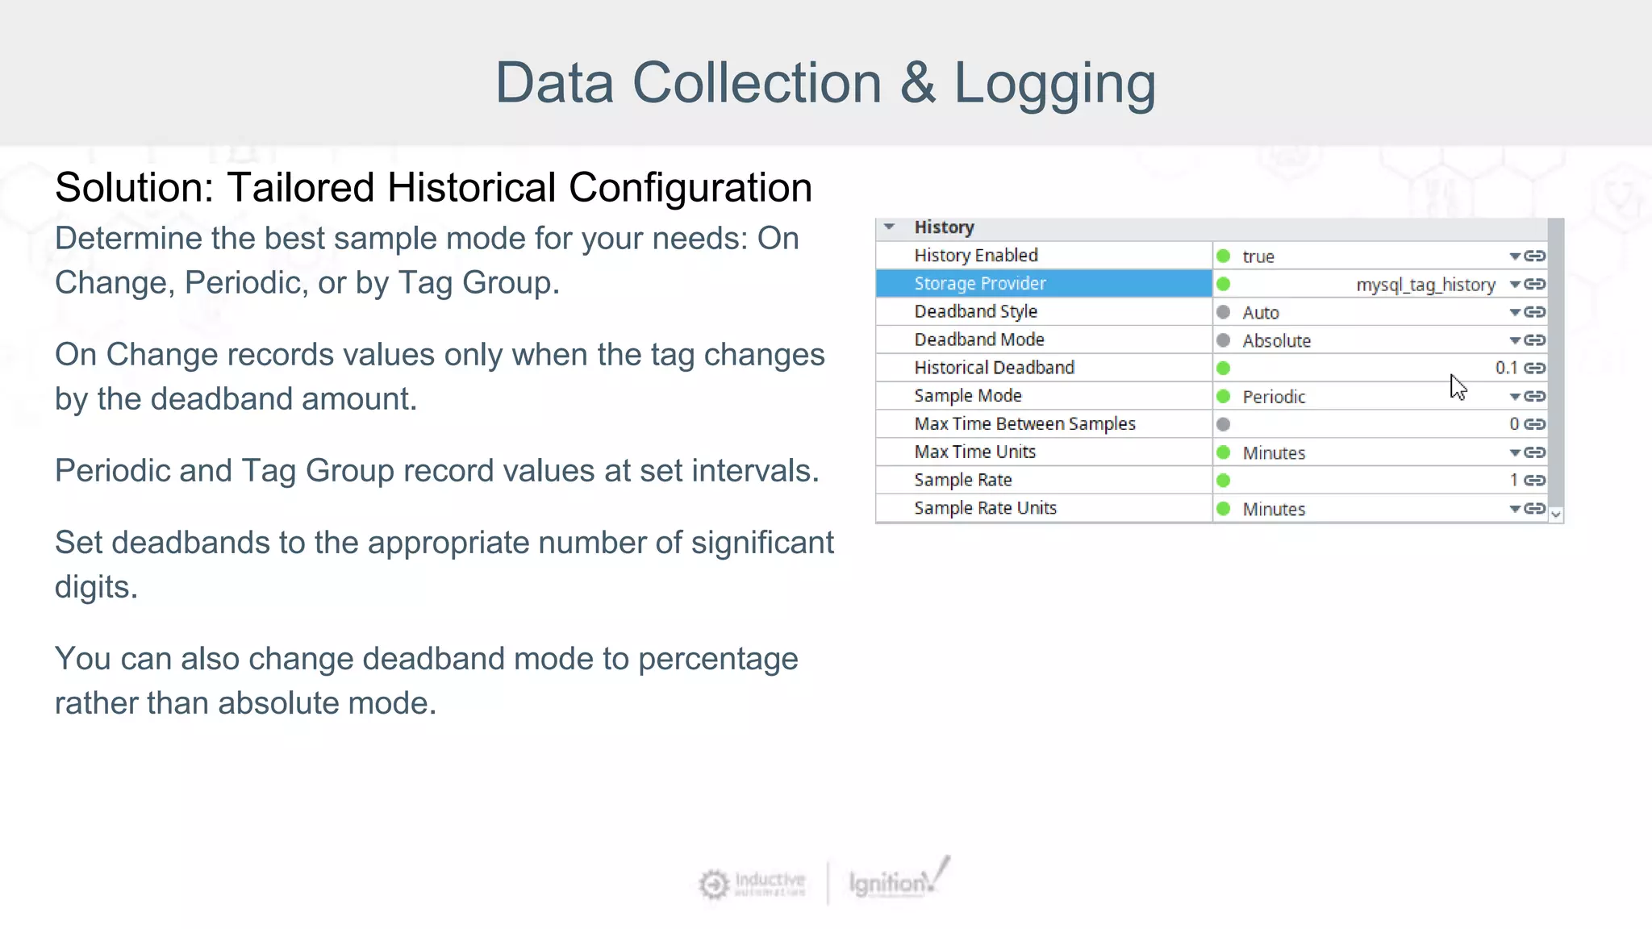The height and width of the screenshot is (929, 1652).
Task: Click green status dot beside Max Time Units
Action: (1224, 452)
